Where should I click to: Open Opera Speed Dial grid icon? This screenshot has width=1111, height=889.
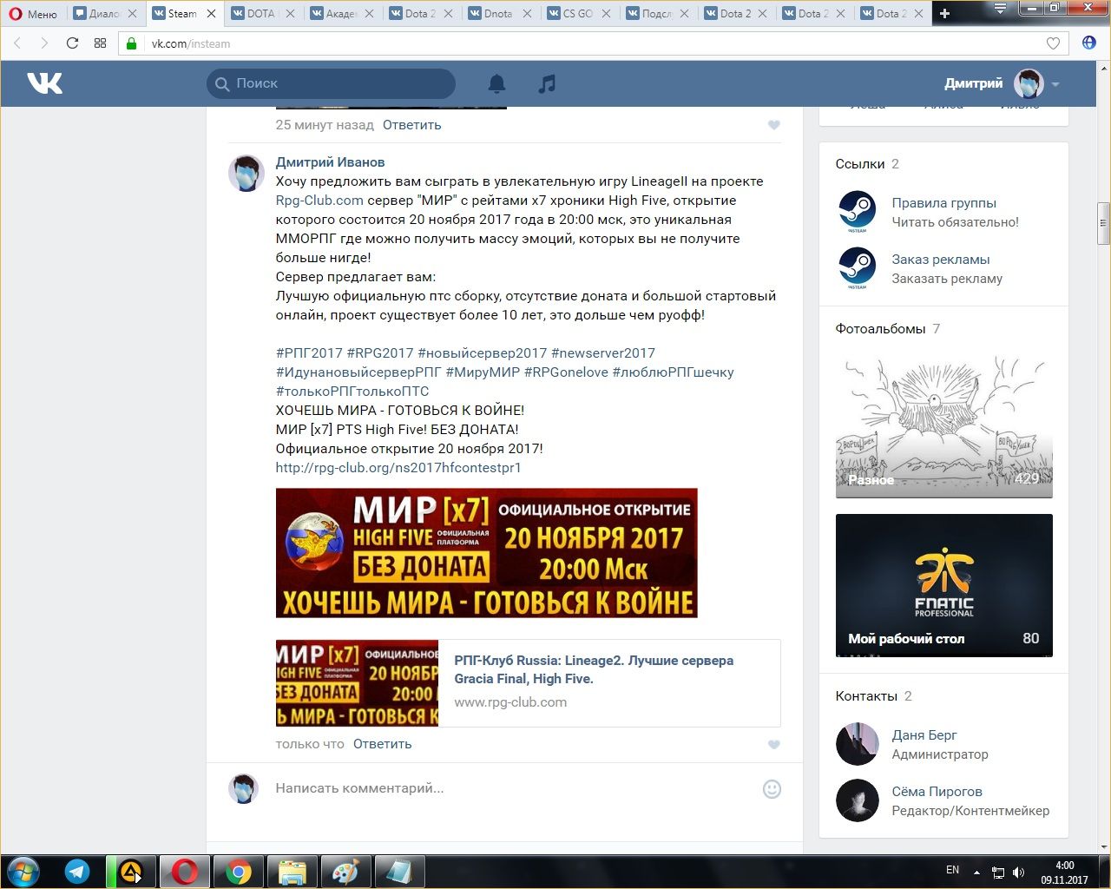100,43
